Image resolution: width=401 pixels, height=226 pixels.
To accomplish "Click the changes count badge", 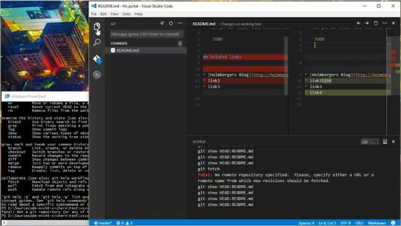I will [x=180, y=43].
